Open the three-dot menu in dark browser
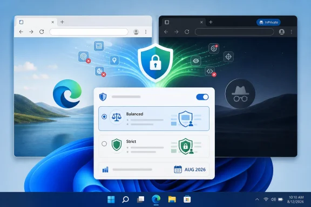 (x=292, y=32)
